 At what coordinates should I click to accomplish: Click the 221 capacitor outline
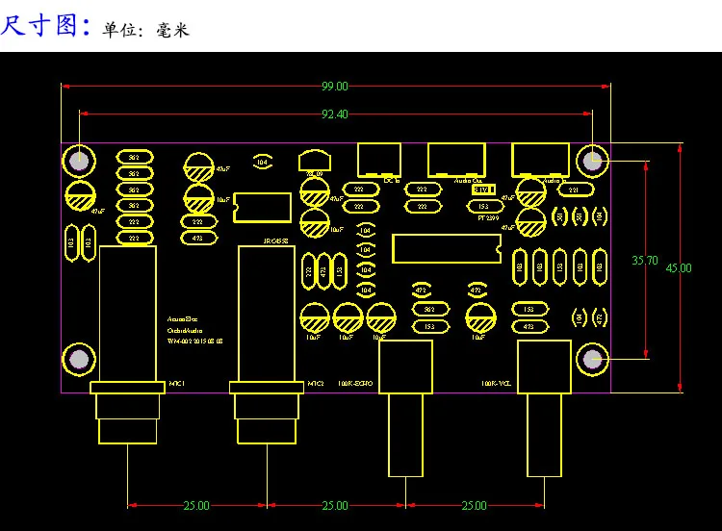574,190
